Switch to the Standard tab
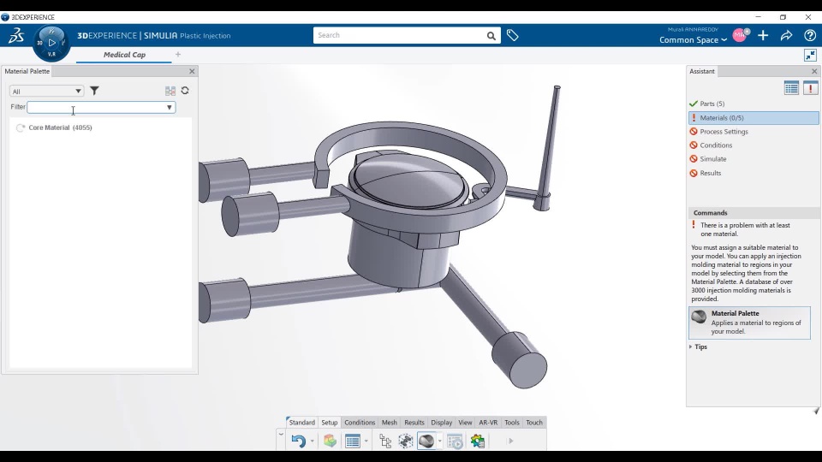Viewport: 822px width, 462px height. [302, 422]
